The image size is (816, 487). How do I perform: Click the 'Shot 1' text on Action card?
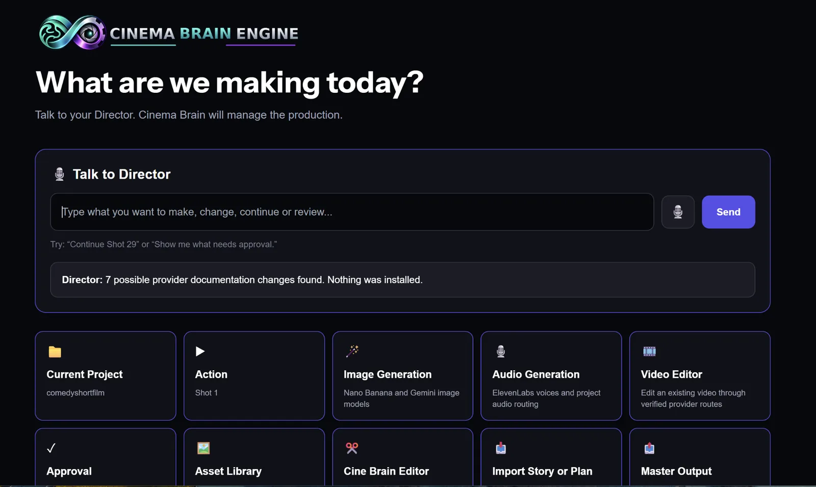[x=206, y=393]
